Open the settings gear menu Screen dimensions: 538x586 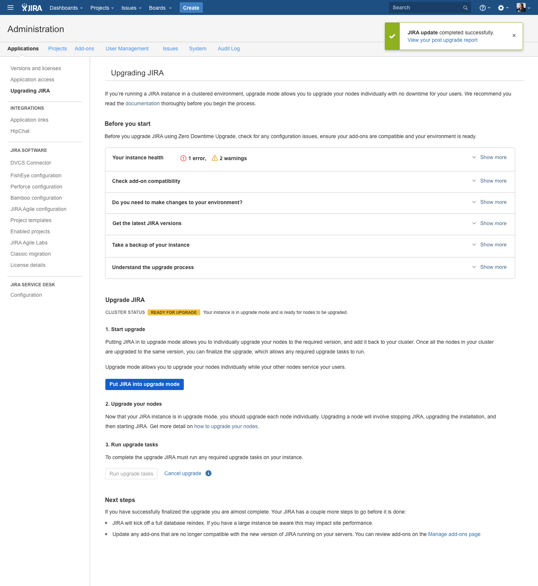[x=503, y=8]
